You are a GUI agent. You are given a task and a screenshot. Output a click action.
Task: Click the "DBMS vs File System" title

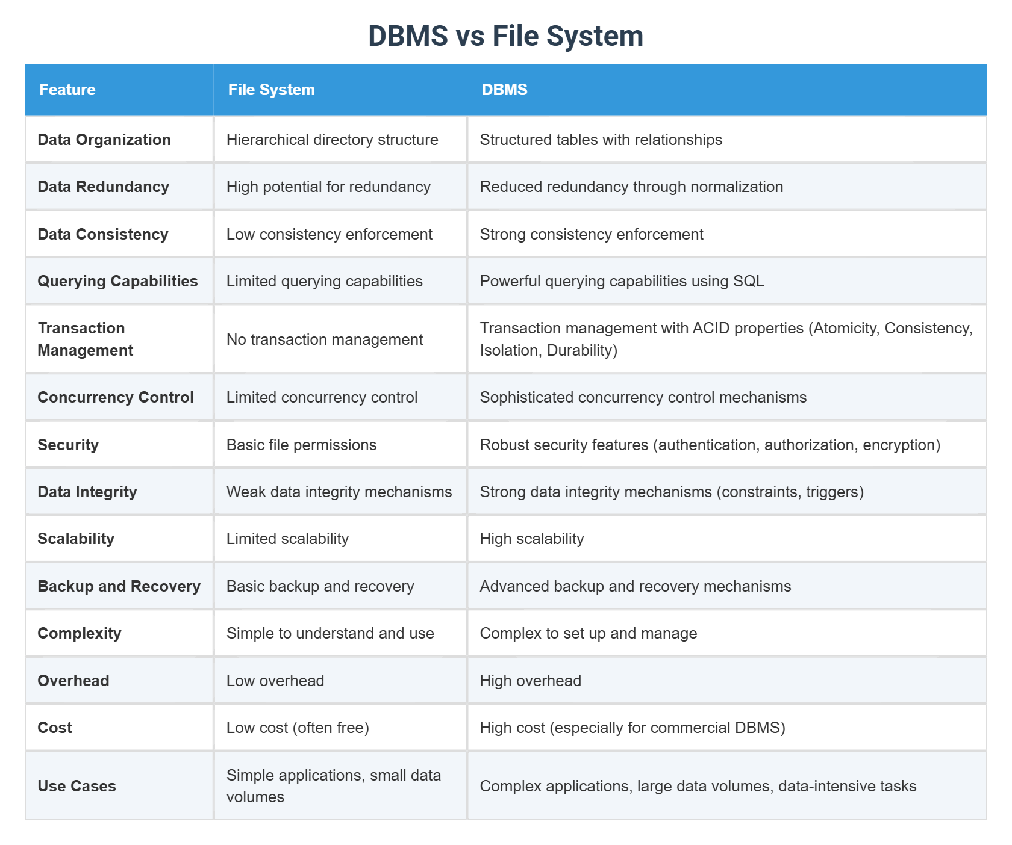(x=505, y=36)
